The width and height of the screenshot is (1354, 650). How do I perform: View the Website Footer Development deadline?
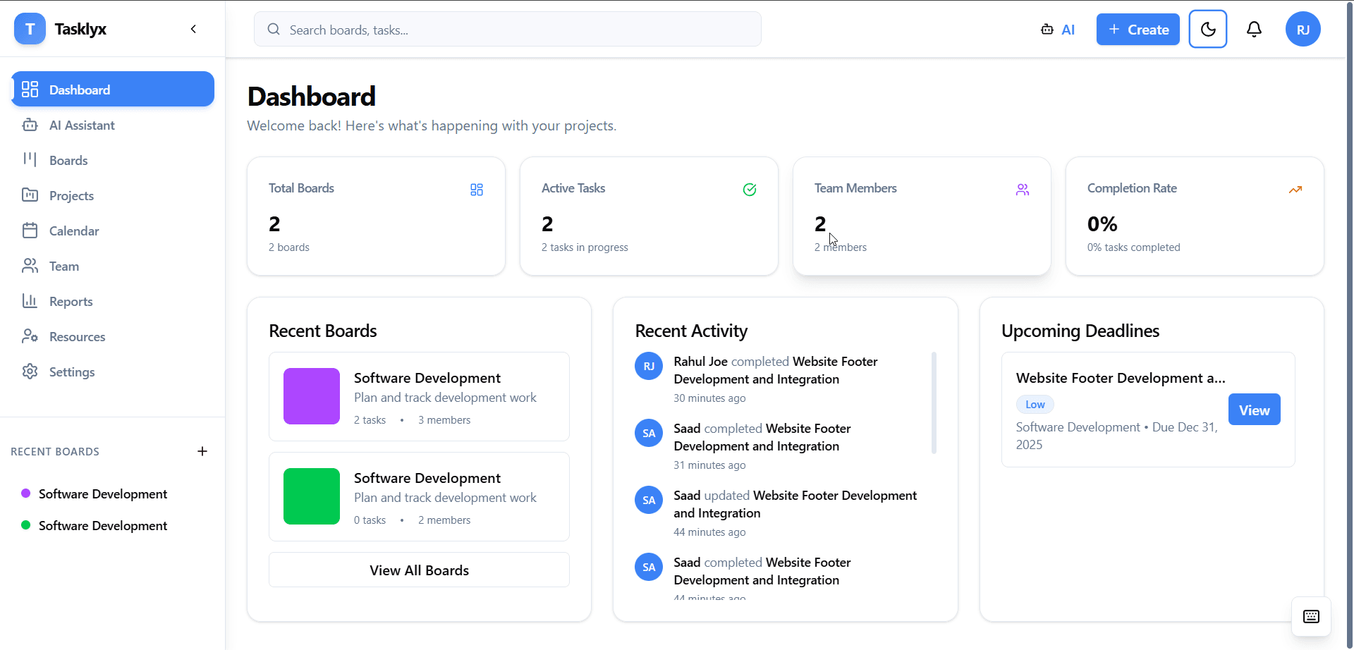tap(1254, 410)
